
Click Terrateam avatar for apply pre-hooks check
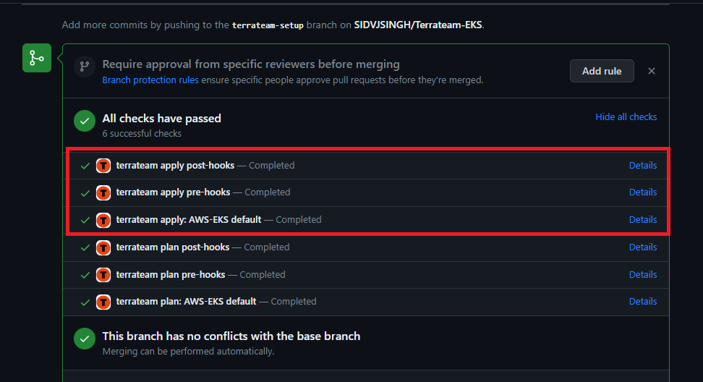click(x=103, y=192)
